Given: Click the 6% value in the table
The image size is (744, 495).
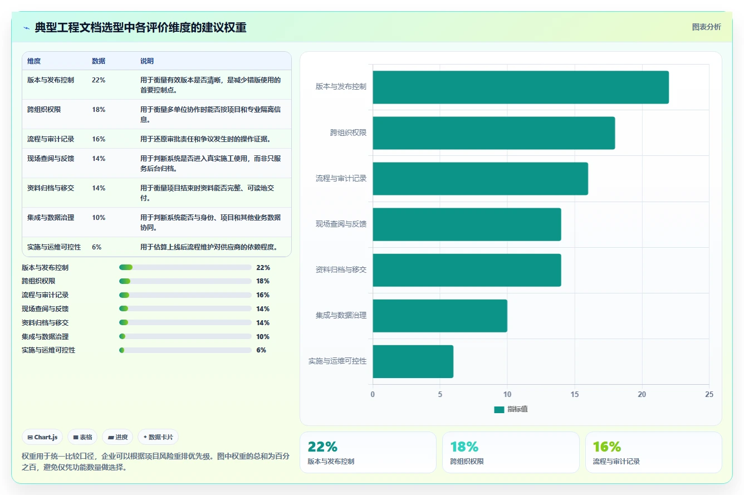Looking at the screenshot, I should coord(97,247).
